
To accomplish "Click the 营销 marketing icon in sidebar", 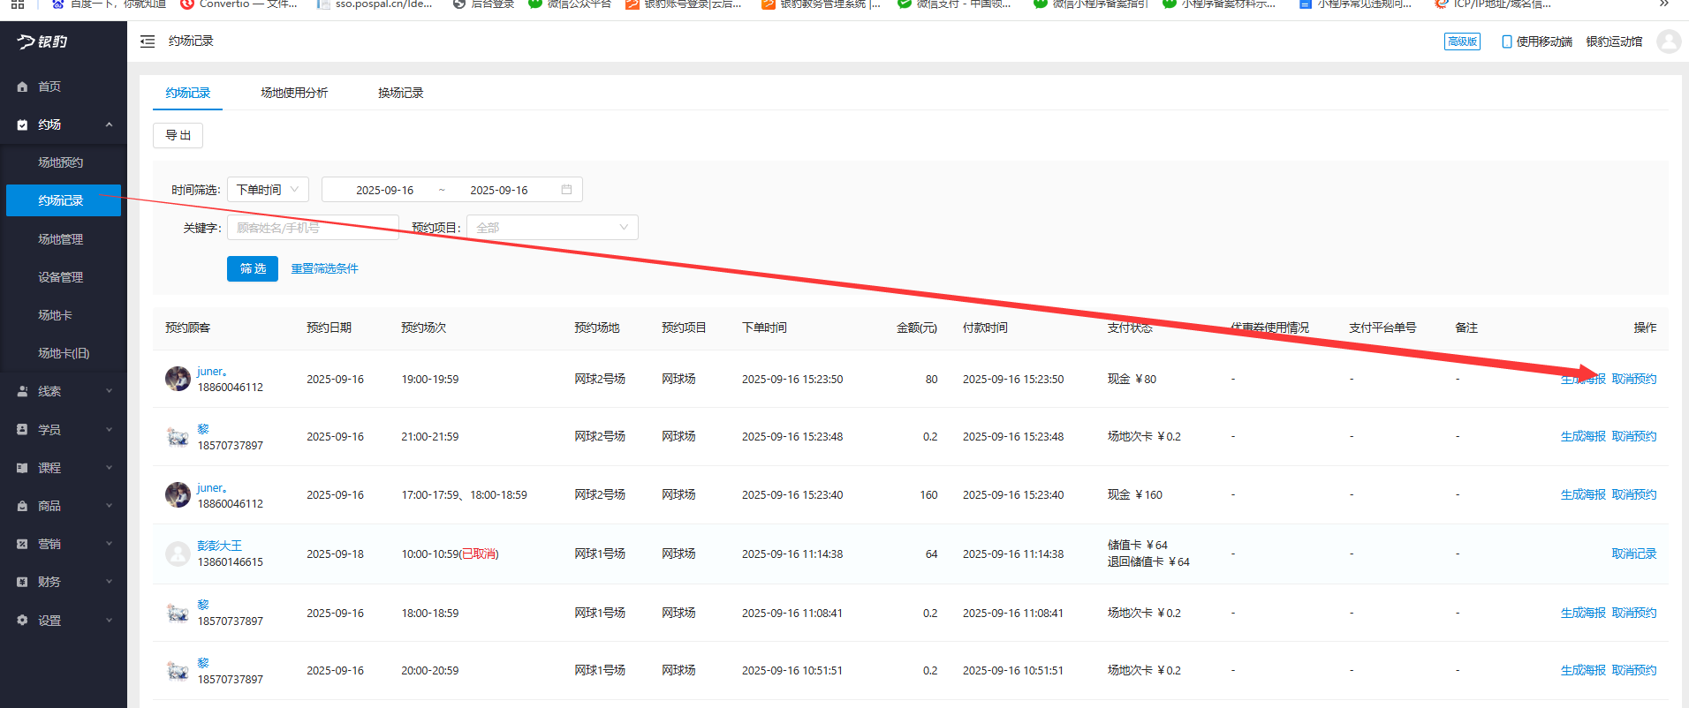I will 22,544.
